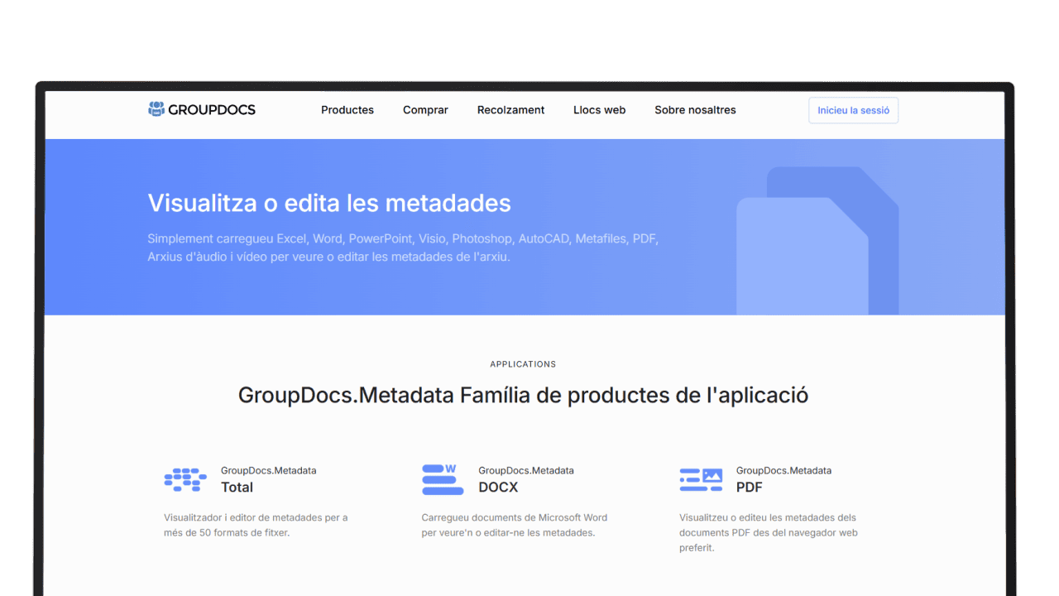Expand the Recolzament menu
The width and height of the screenshot is (1059, 596).
510,110
